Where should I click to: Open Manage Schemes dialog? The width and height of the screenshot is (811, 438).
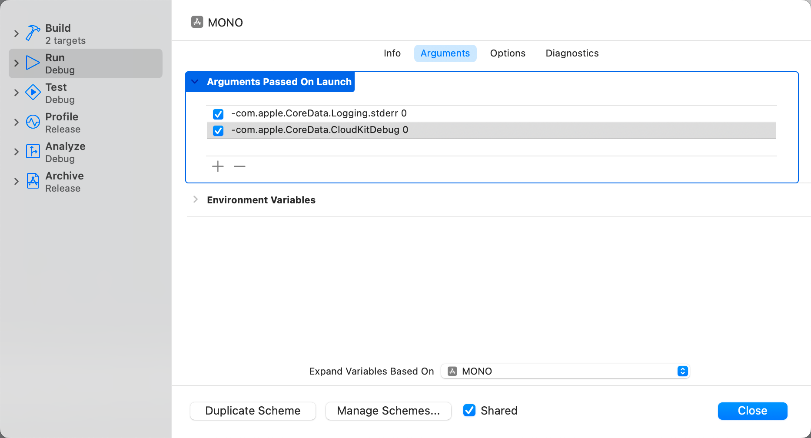click(388, 411)
